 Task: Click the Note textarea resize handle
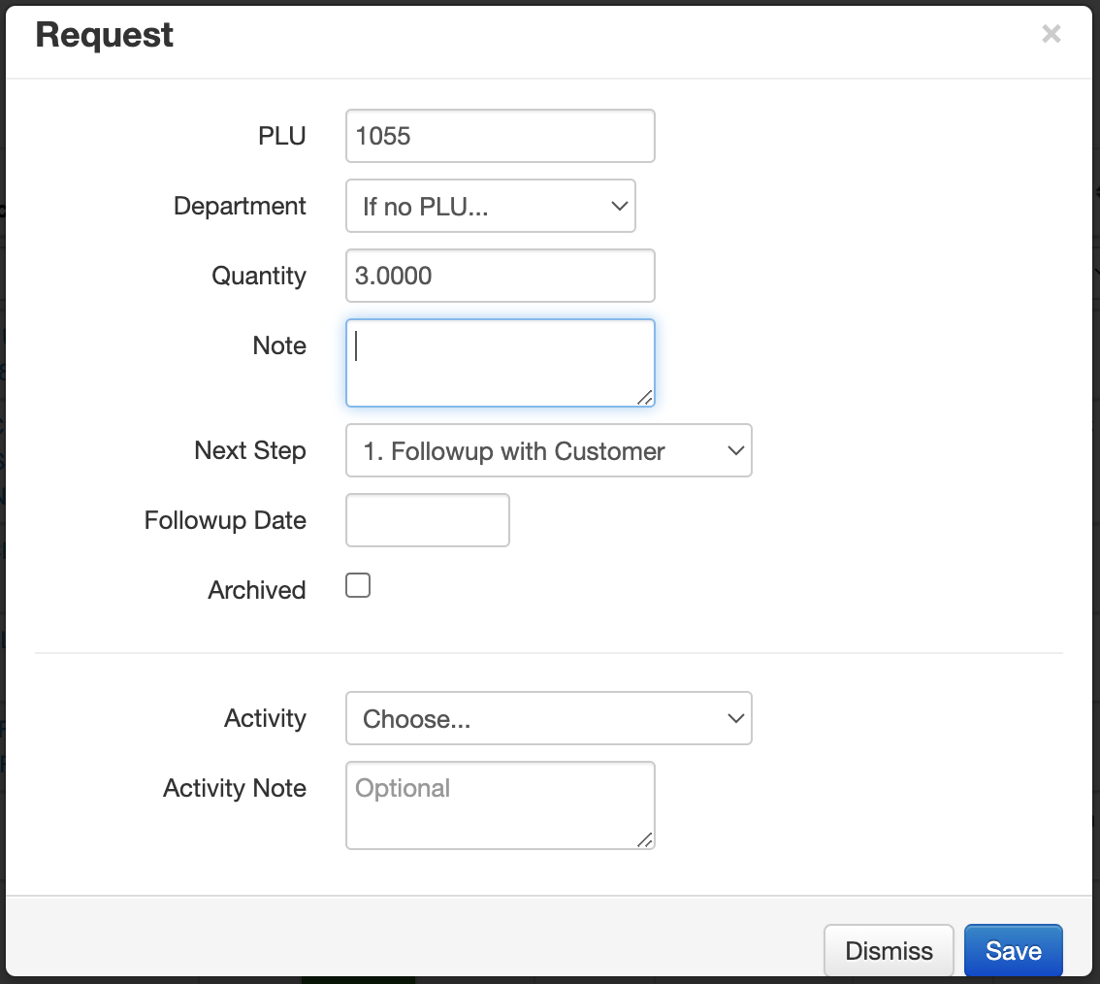coord(644,396)
